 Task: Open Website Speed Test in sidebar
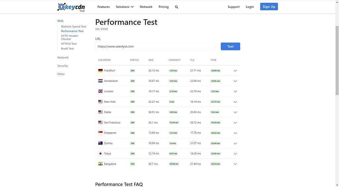pos(73,26)
